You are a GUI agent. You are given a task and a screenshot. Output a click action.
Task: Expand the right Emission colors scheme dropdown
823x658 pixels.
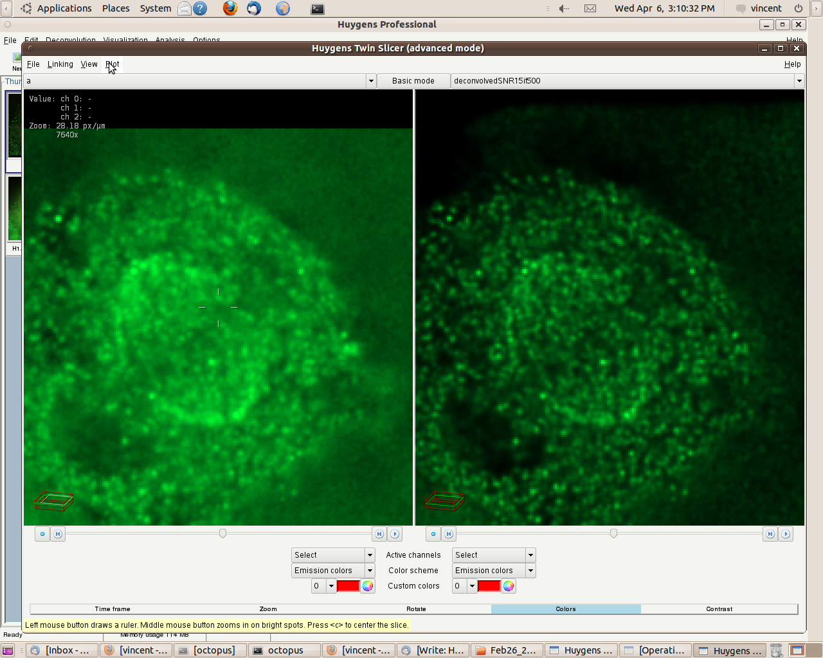tap(530, 571)
